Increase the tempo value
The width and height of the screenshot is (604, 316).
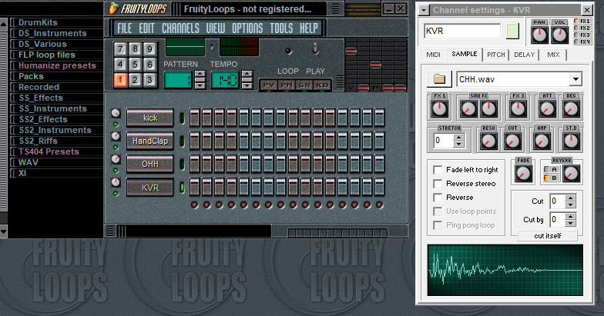(247, 75)
